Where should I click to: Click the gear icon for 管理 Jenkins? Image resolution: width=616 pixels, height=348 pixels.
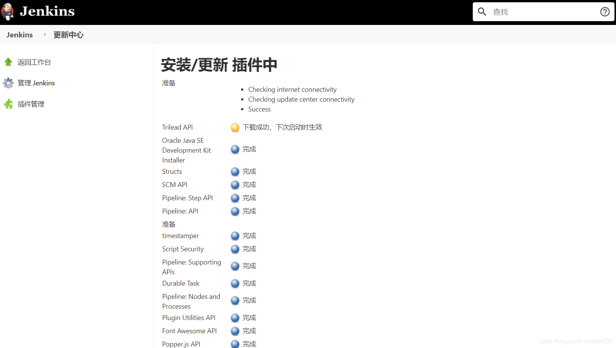pos(8,83)
